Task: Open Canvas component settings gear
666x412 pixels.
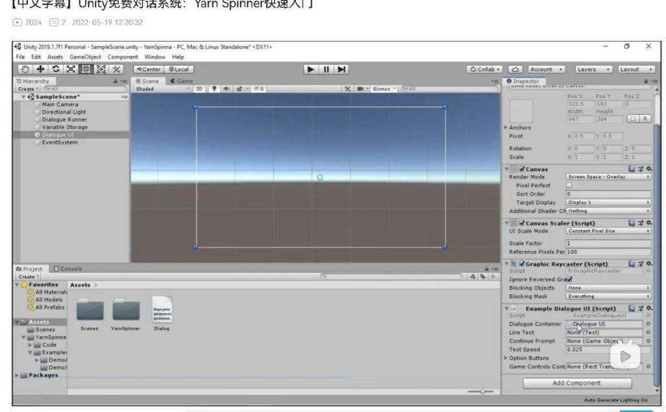Action: click(649, 169)
